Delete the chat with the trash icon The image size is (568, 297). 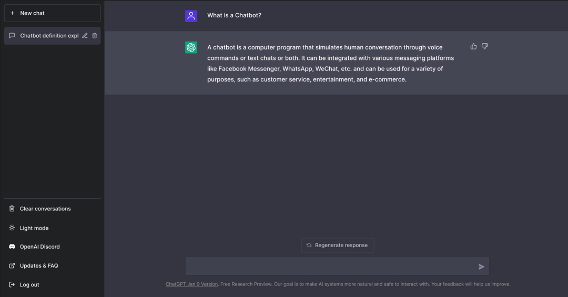coord(95,36)
